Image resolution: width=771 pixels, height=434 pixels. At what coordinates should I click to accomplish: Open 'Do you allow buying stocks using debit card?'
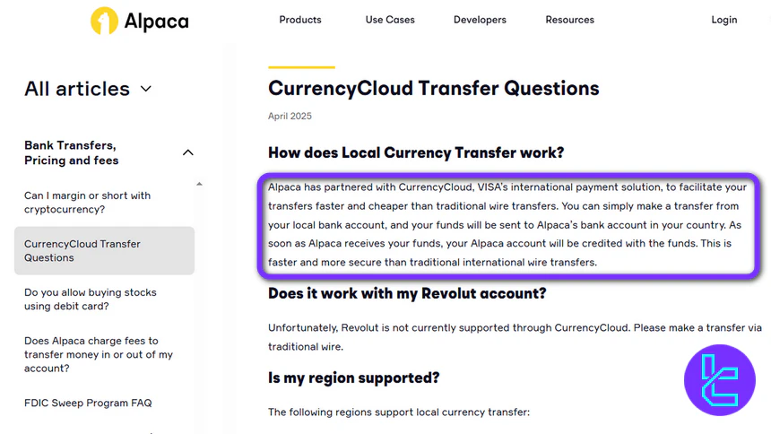click(x=91, y=299)
